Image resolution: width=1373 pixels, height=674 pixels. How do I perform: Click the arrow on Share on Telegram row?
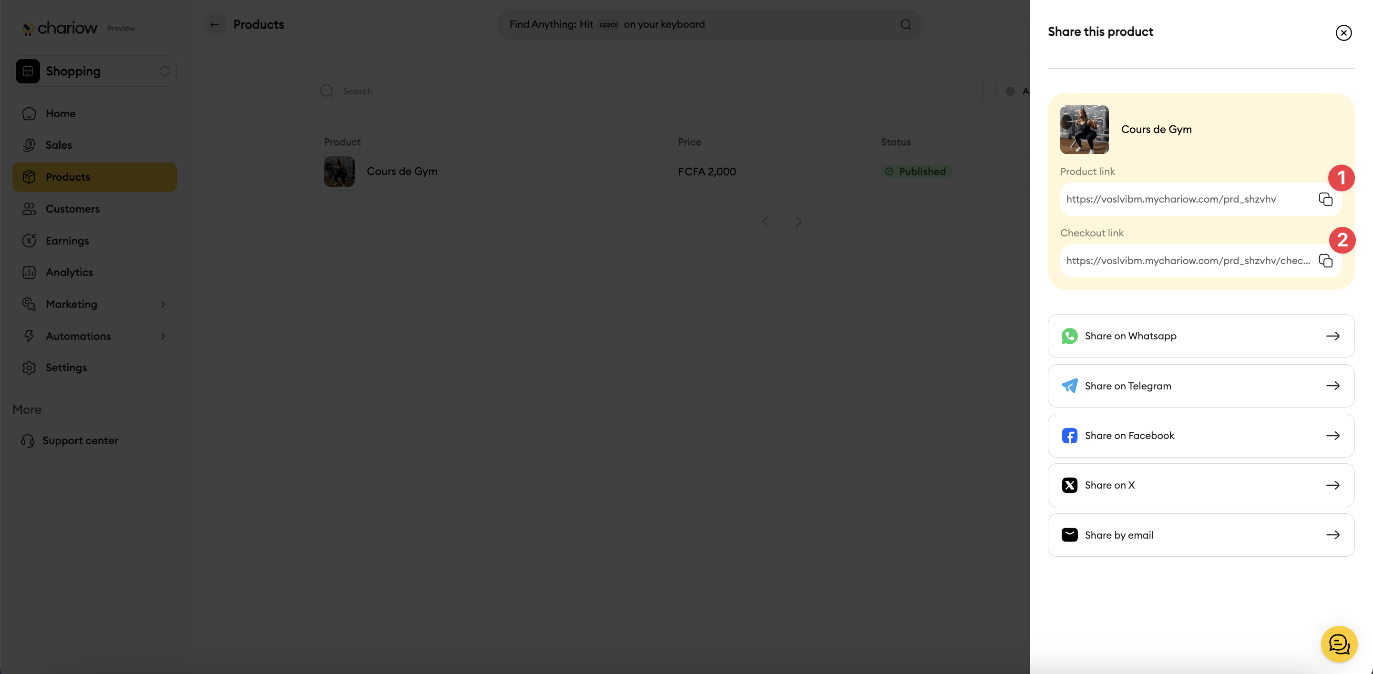(x=1332, y=386)
